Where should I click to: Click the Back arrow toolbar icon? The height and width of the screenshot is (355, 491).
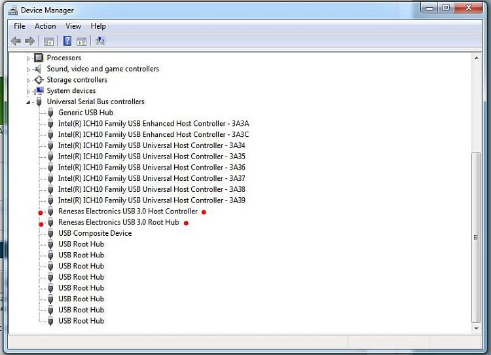tap(16, 41)
